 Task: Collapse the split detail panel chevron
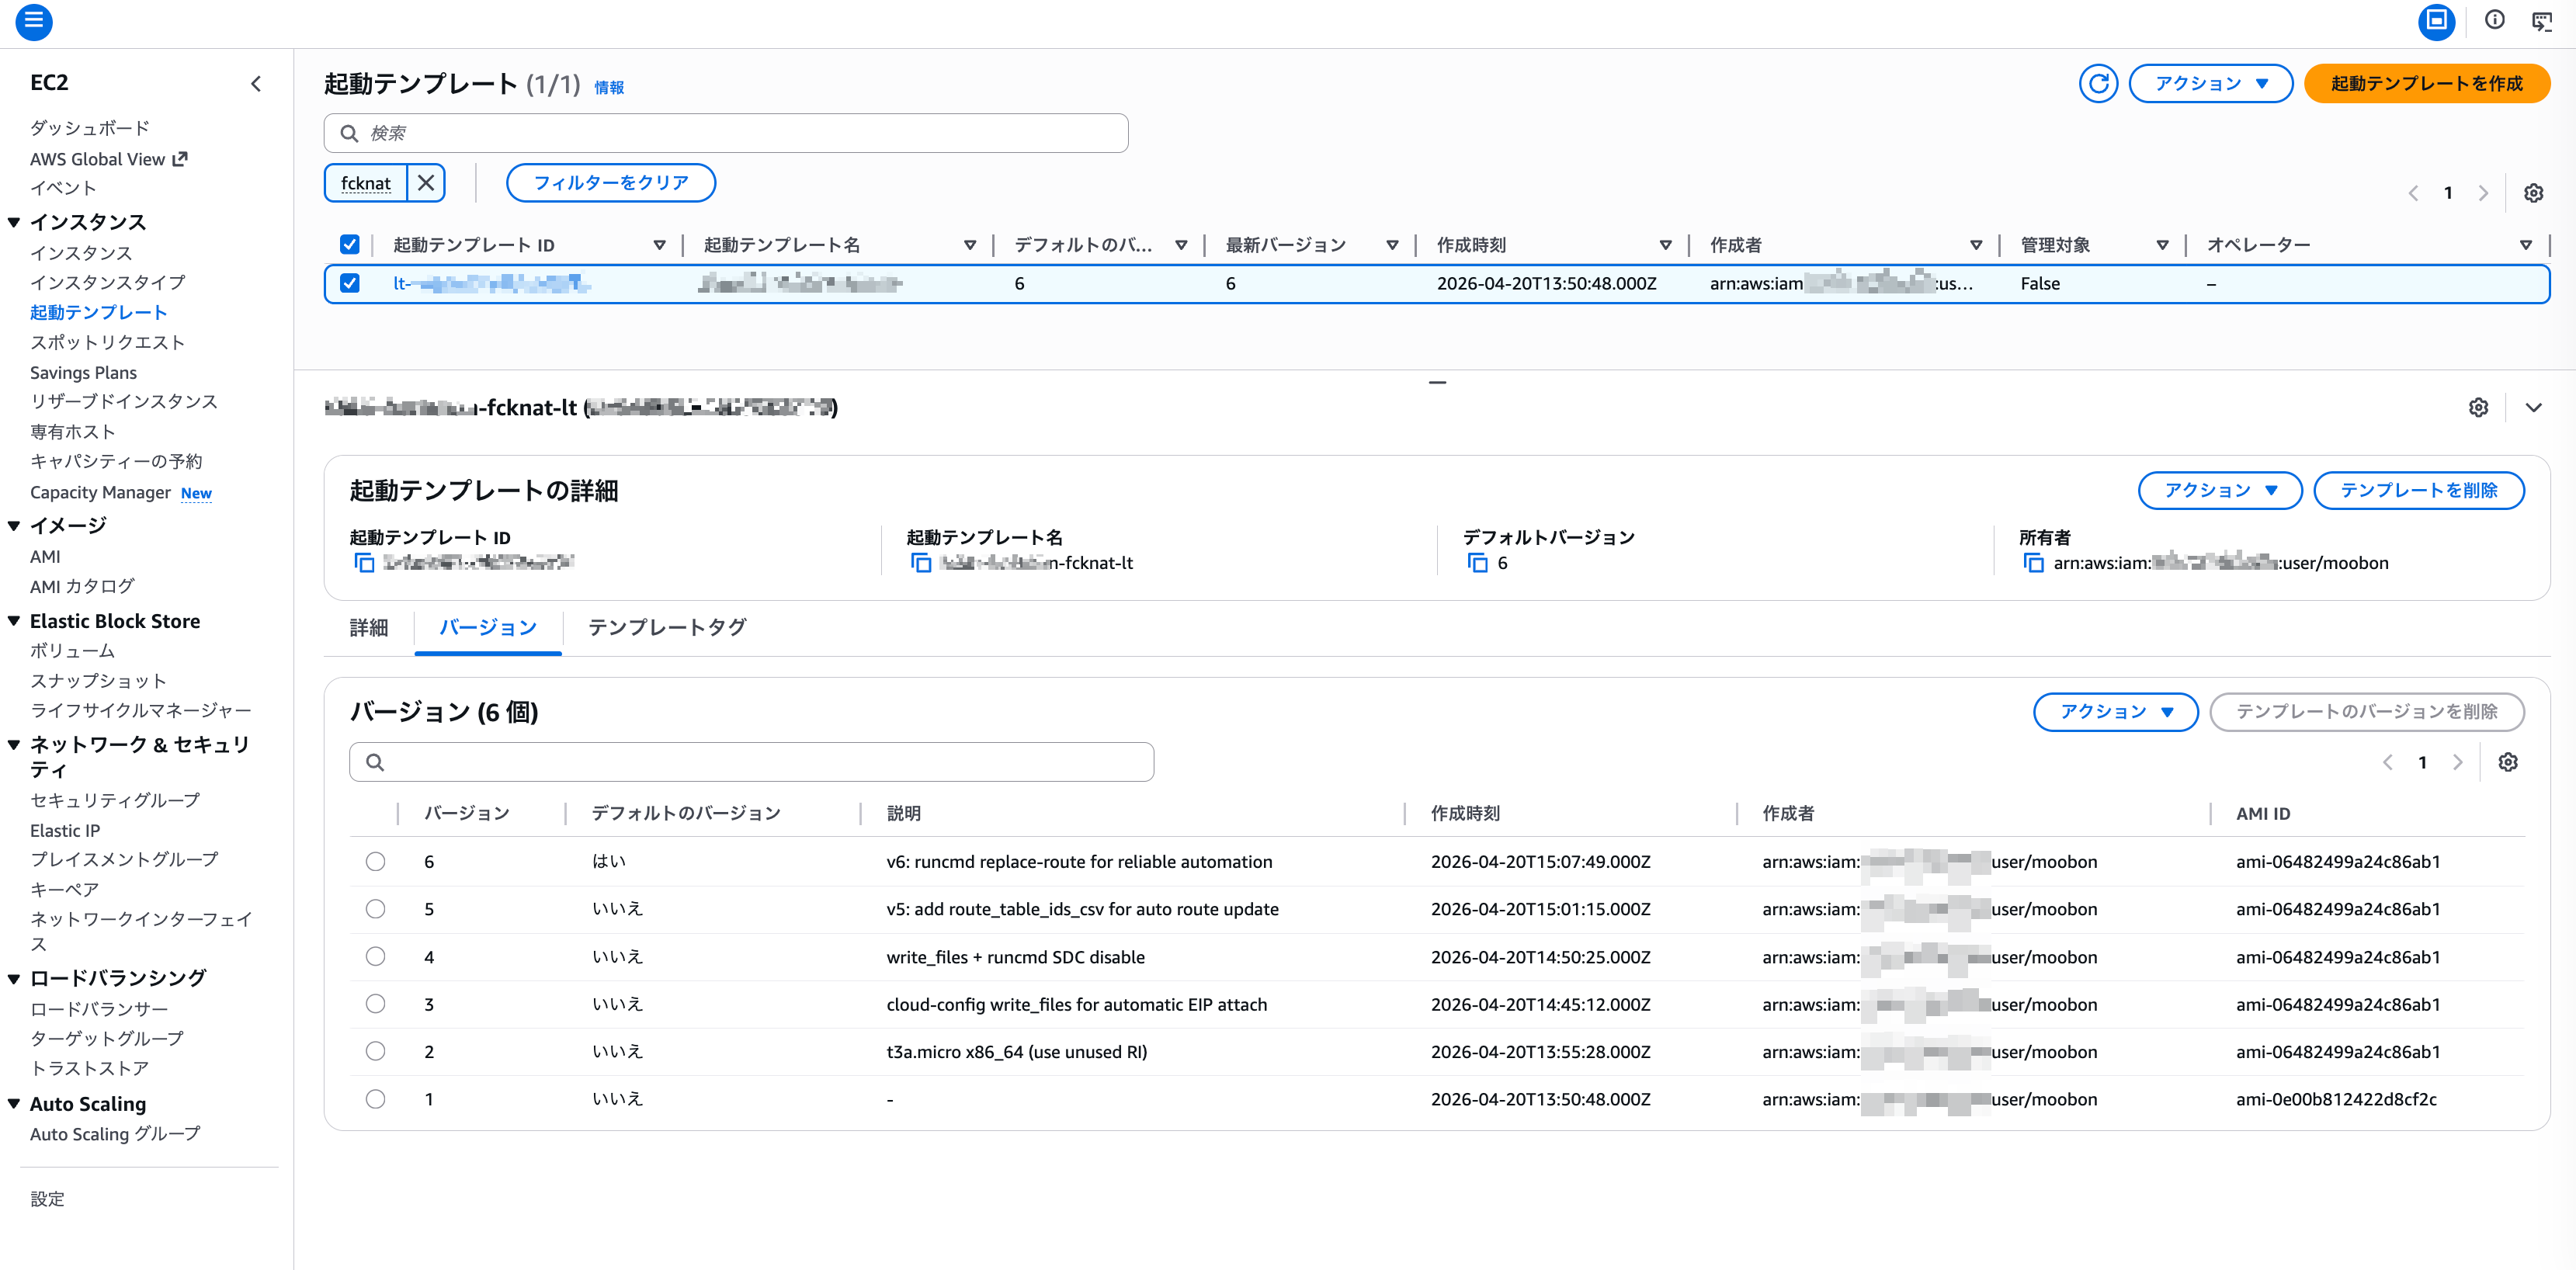2533,407
